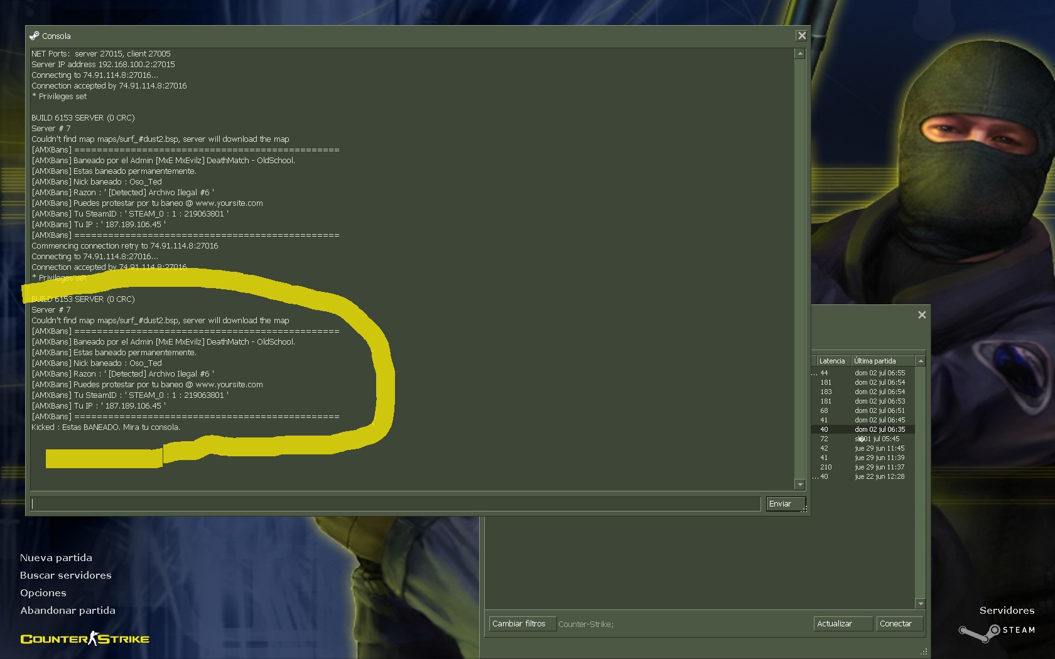
Task: Select server row dom 02 jul 06:54 latency 181
Action: pyautogui.click(x=863, y=382)
